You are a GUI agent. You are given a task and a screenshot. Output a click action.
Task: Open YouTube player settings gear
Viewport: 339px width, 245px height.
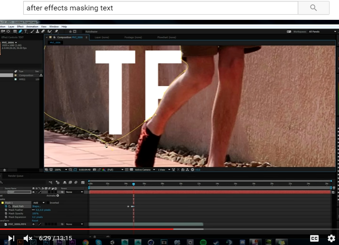tap(331, 238)
